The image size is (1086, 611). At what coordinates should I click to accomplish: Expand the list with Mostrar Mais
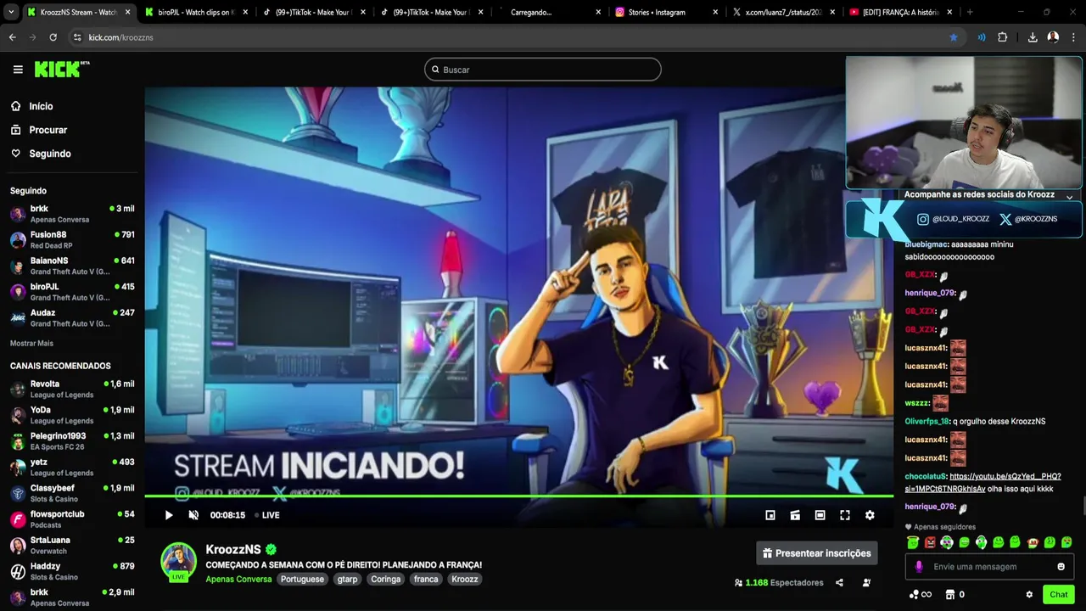31,344
